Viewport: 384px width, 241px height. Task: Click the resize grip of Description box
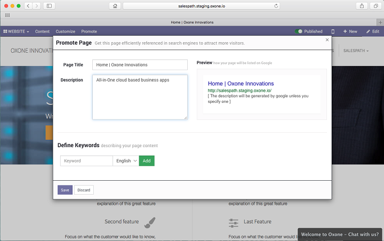(186, 117)
